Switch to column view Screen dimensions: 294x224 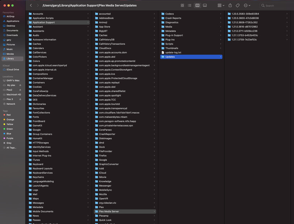(x=198, y=5)
